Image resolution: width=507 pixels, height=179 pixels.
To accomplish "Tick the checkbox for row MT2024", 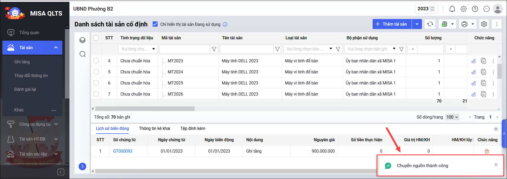I will click(96, 72).
